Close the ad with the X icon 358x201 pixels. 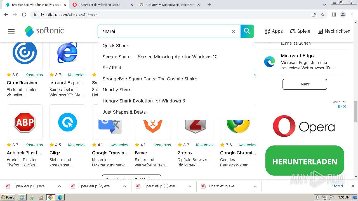coord(345,107)
